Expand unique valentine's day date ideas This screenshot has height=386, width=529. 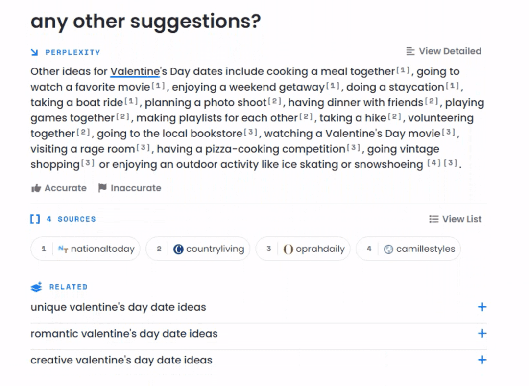pyautogui.click(x=482, y=307)
